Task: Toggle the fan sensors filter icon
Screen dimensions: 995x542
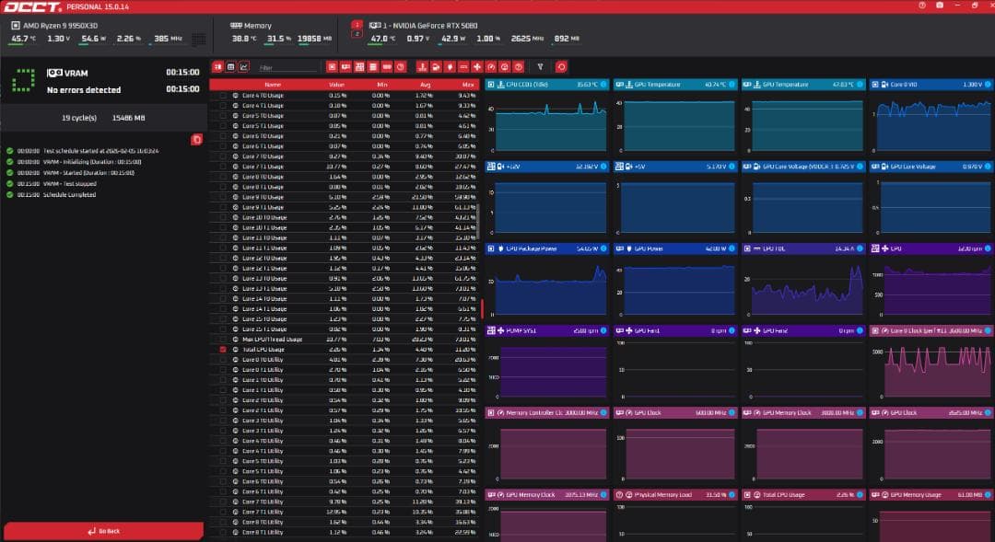Action: coord(476,66)
